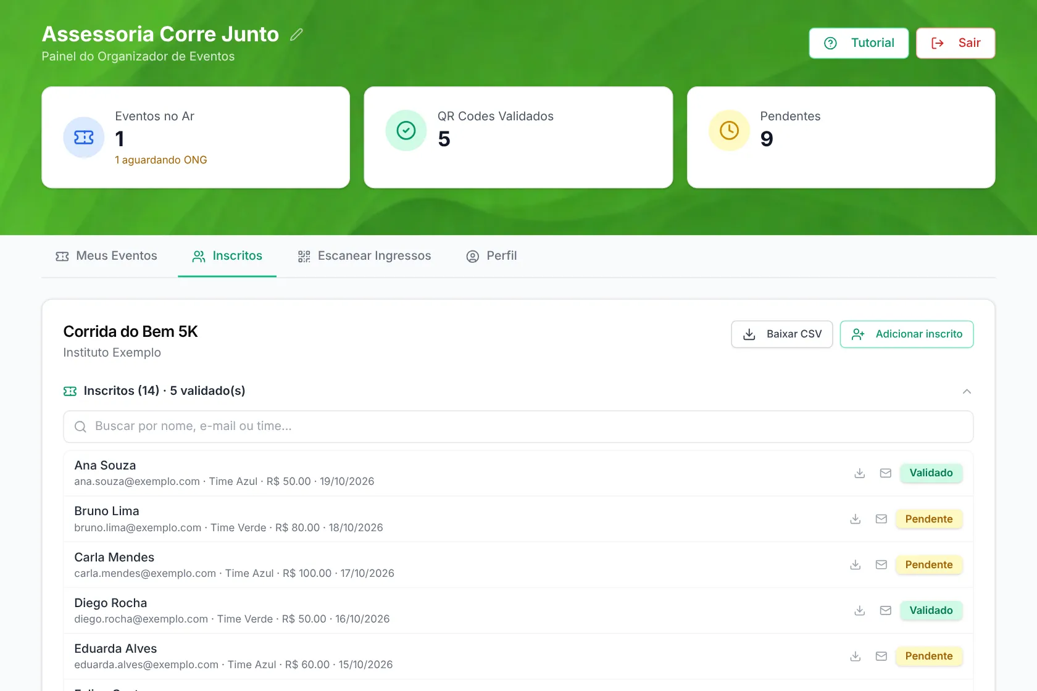This screenshot has height=691, width=1037.
Task: Download Carla Mendes' ticket
Action: coord(855,565)
